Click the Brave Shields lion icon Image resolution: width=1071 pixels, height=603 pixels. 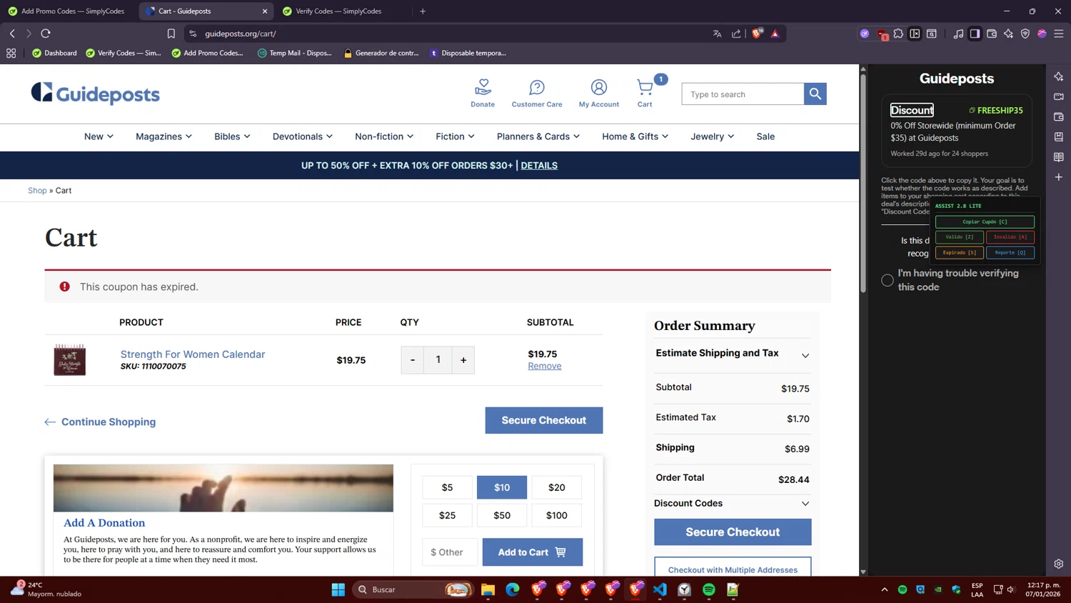[x=757, y=34]
